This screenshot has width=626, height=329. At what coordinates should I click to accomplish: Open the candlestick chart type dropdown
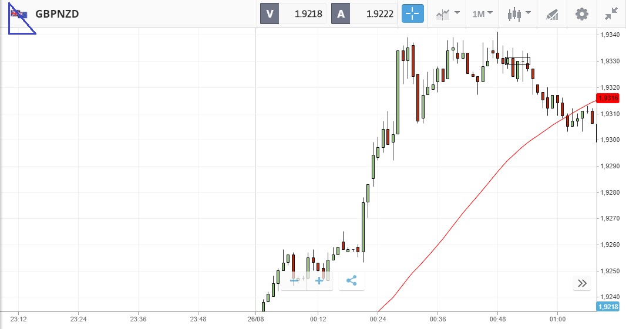point(520,13)
